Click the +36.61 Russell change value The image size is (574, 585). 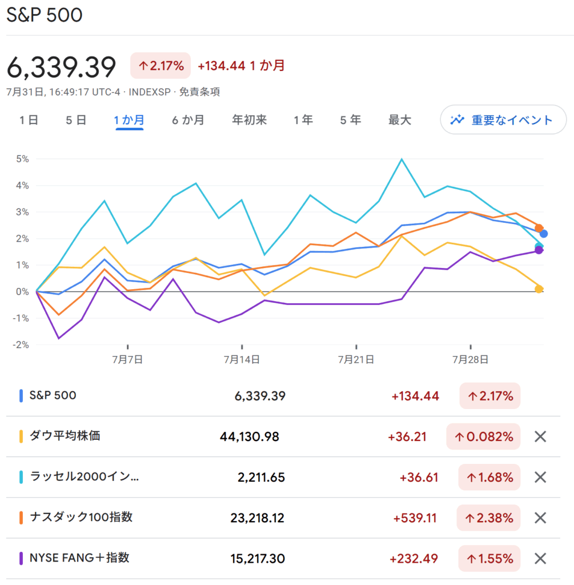tap(419, 477)
